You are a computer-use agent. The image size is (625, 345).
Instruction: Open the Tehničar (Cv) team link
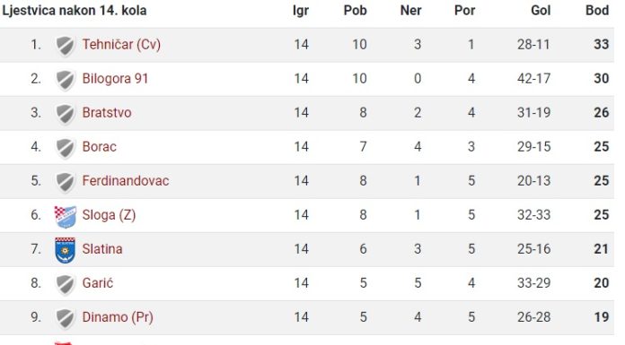[121, 44]
